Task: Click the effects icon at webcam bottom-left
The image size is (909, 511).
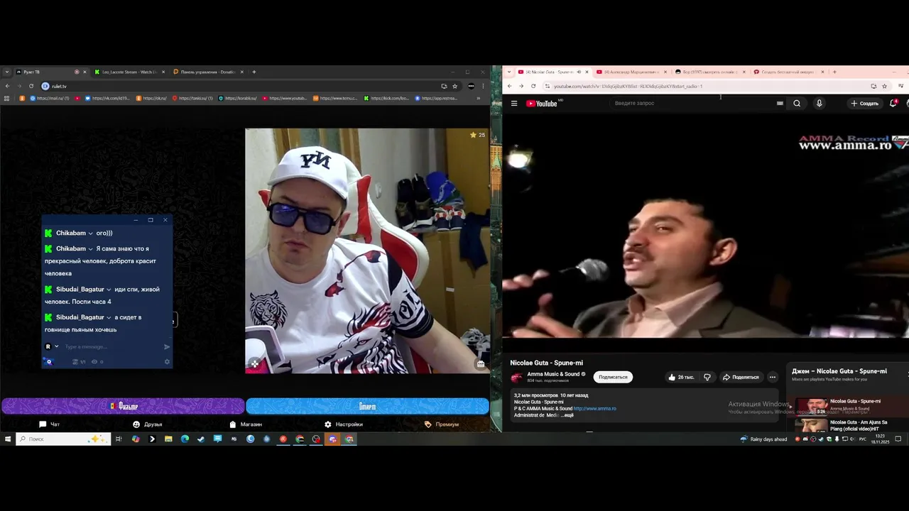Action: [255, 364]
